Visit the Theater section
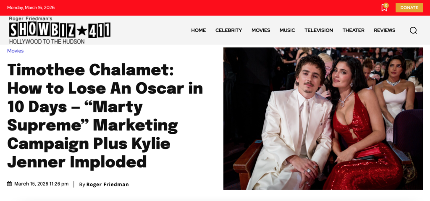430x201 pixels. [353, 30]
